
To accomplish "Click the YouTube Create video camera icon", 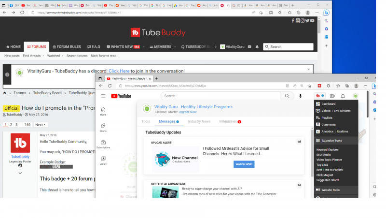I will (332, 96).
